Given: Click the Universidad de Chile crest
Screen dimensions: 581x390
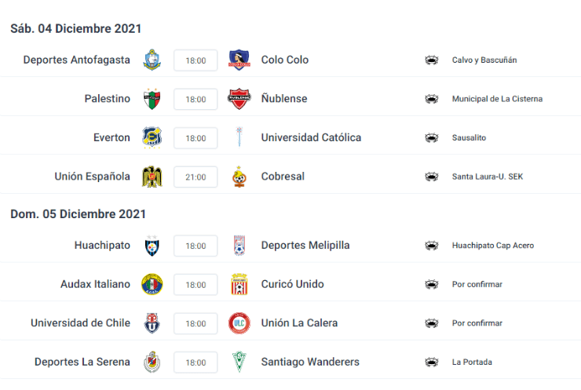Looking at the screenshot, I should coord(152,323).
